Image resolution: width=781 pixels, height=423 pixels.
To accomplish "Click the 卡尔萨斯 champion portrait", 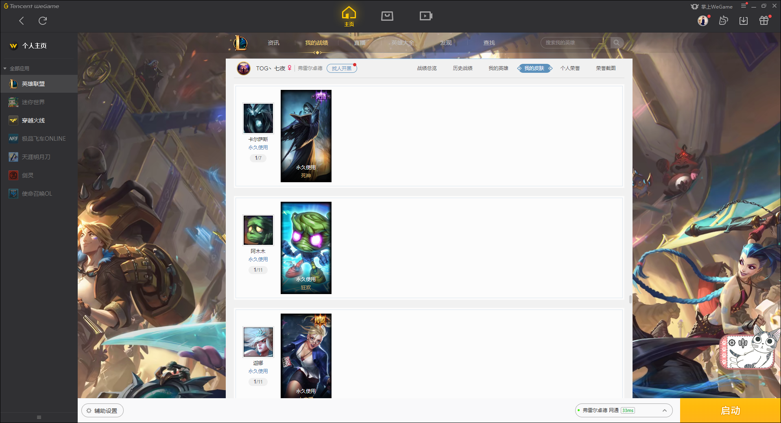I will tap(258, 118).
